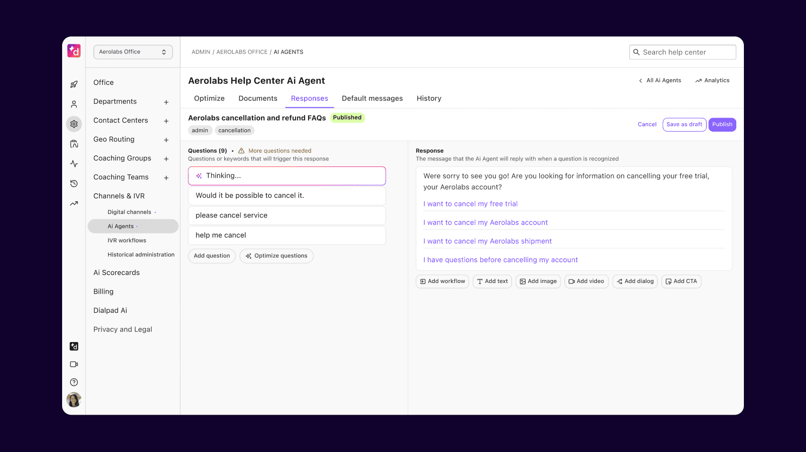This screenshot has height=452, width=806.
Task: Expand the Departments plus button
Action: [166, 102]
